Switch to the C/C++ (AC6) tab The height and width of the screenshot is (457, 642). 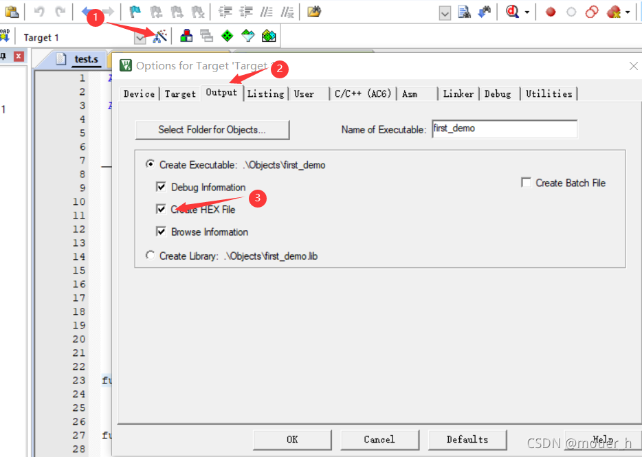coord(363,93)
